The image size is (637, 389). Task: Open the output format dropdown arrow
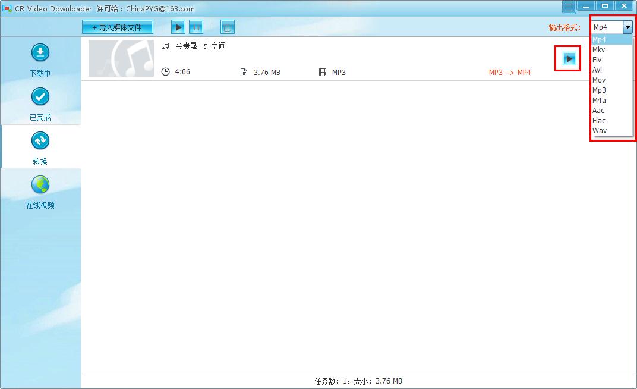[x=628, y=27]
